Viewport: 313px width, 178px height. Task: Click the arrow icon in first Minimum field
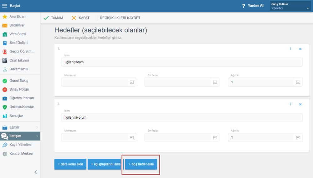(x=132, y=82)
